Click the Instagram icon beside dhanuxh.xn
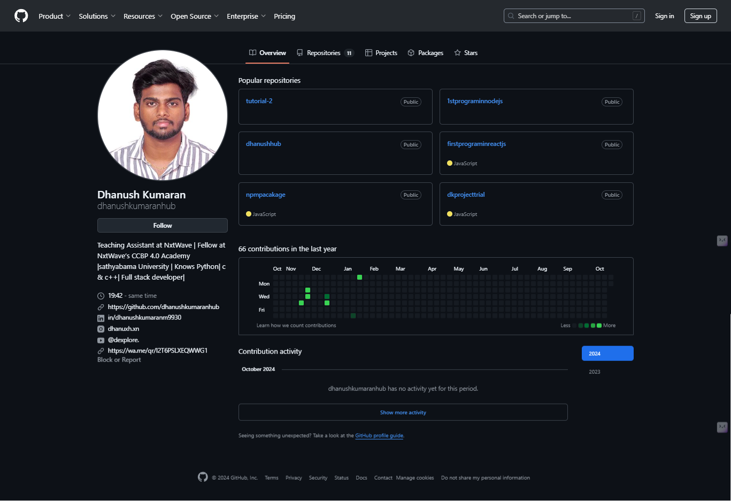 point(101,329)
